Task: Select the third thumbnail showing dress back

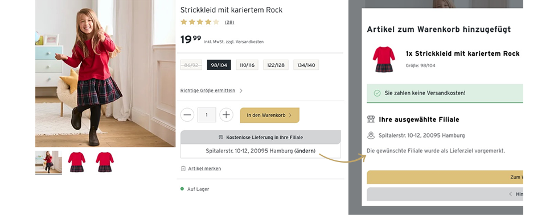Action: (x=105, y=163)
